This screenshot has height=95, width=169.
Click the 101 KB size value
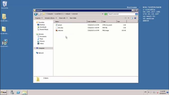click(124, 31)
